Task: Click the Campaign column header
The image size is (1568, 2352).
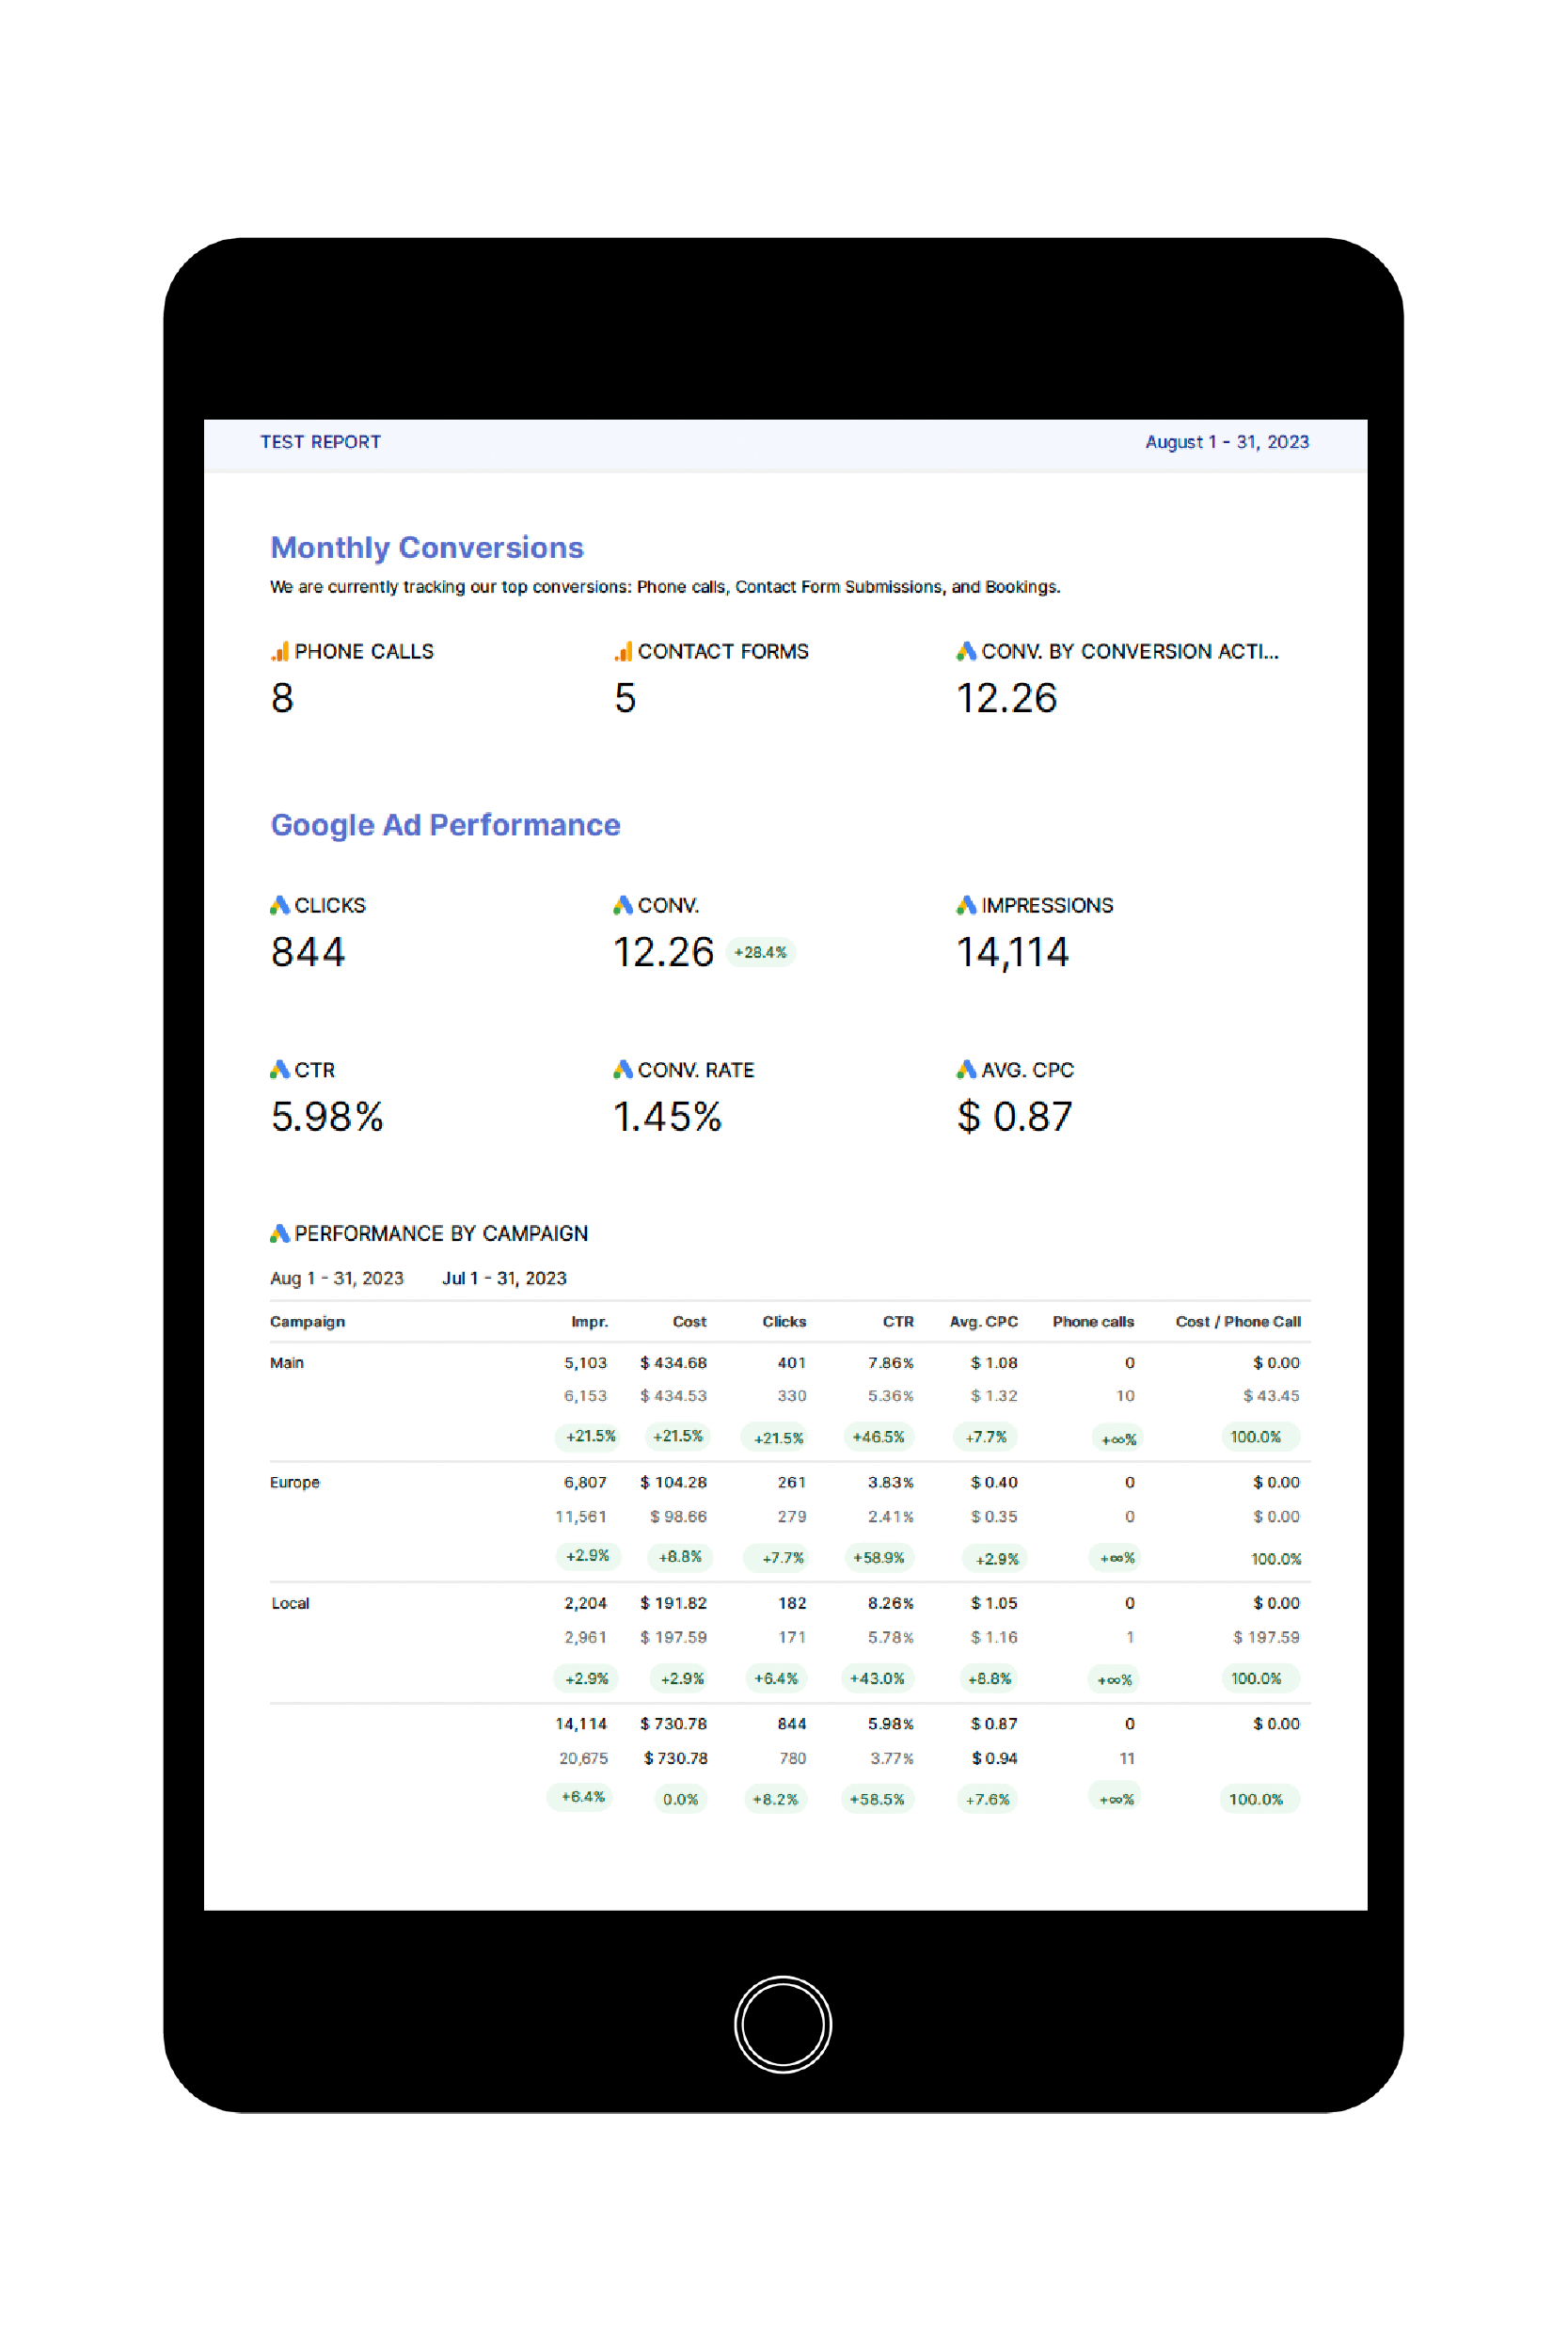Action: [307, 1322]
